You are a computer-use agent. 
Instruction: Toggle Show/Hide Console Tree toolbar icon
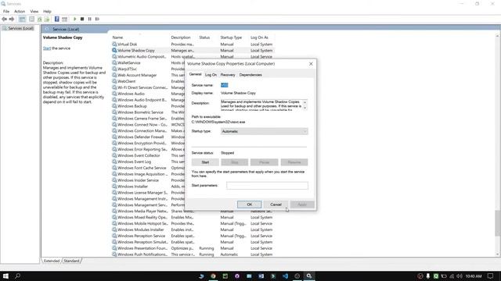pos(22,19)
